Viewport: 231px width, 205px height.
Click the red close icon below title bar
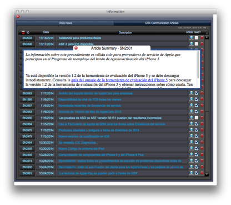[18, 17]
